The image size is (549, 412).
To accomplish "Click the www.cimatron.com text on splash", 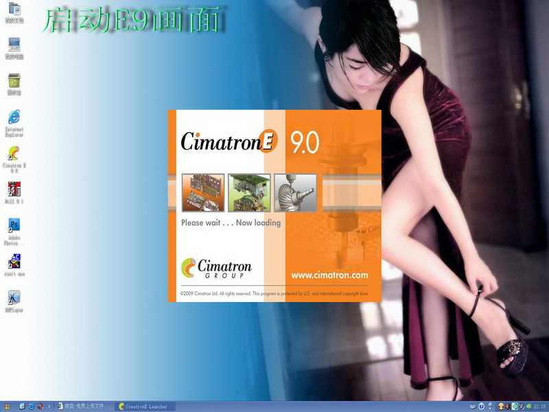I will pyautogui.click(x=329, y=275).
